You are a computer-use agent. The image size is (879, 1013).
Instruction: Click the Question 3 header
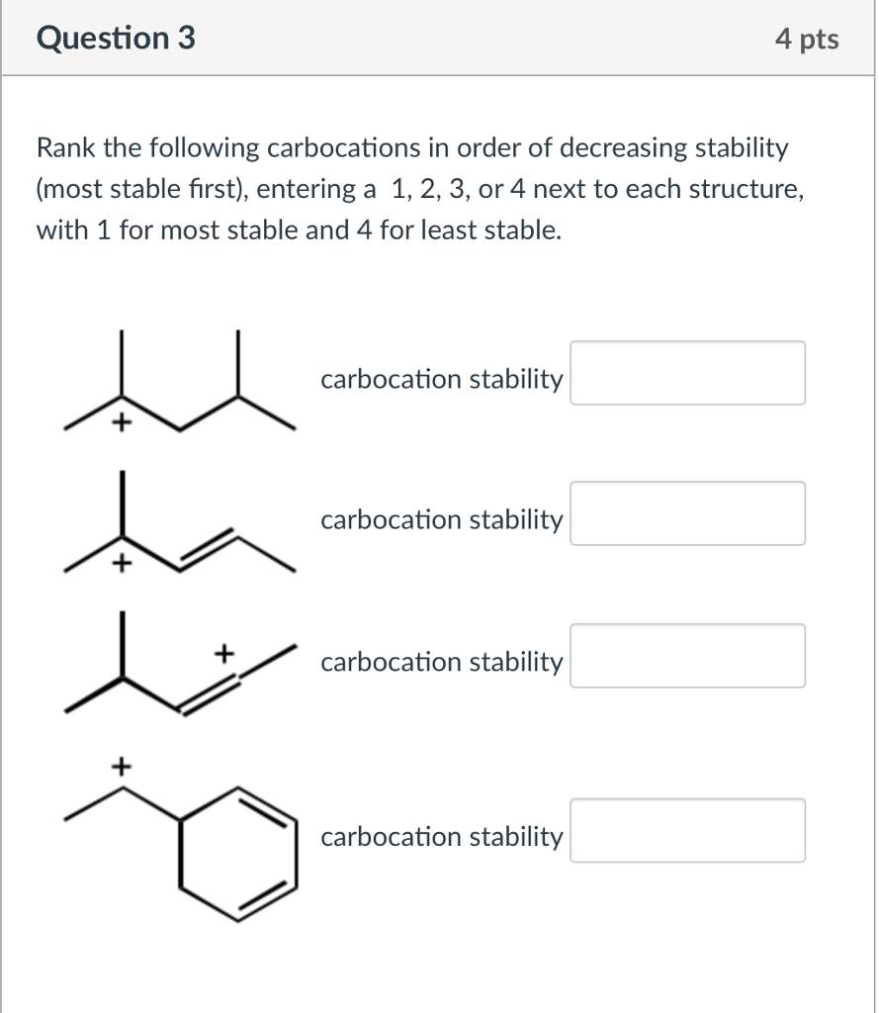113,38
